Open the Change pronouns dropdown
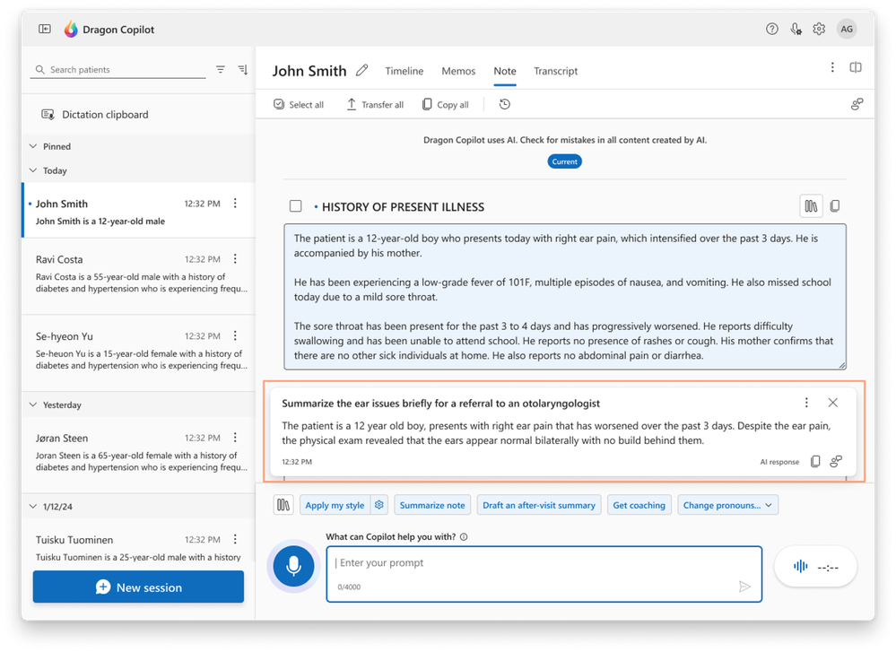 [727, 505]
